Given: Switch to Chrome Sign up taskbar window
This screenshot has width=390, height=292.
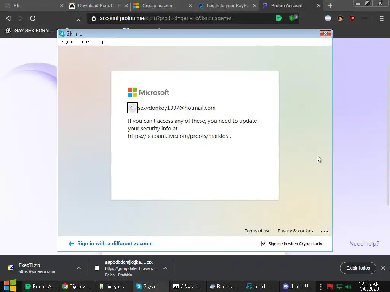Looking at the screenshot, I should [x=77, y=286].
